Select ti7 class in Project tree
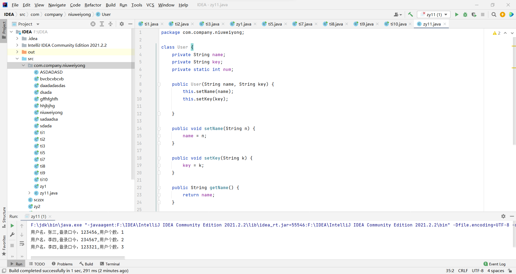 click(x=42, y=159)
